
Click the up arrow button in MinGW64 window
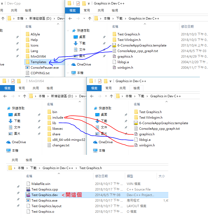[25, 96]
